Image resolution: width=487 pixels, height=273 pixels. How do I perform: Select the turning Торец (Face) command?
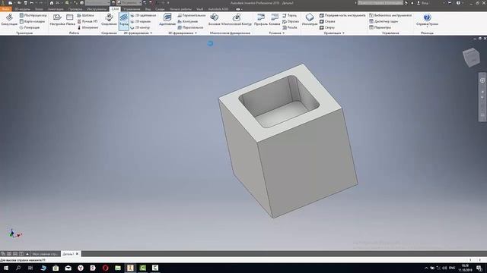tap(289, 15)
